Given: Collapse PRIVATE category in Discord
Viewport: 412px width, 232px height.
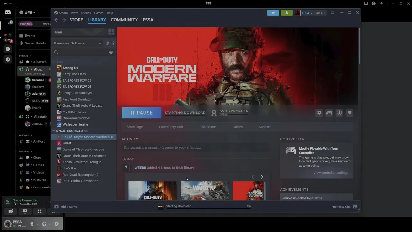Looking at the screenshot, I should (25, 56).
